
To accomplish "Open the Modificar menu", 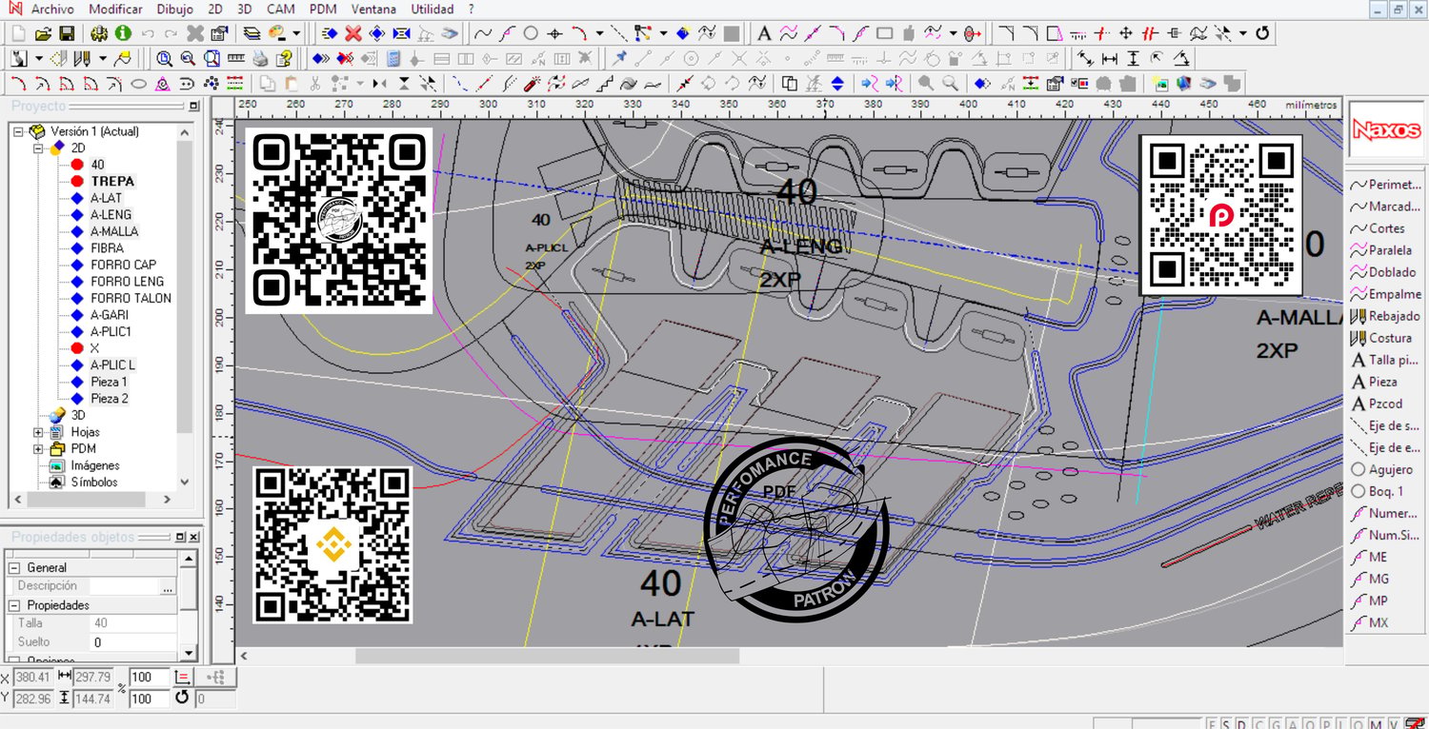I will tap(115, 9).
